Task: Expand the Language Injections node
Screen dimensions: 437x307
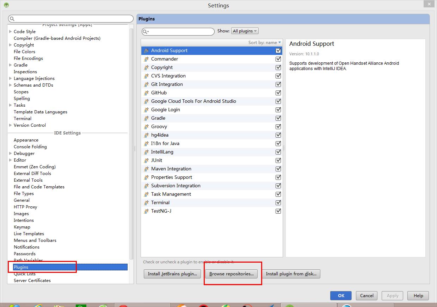Action: [x=11, y=78]
